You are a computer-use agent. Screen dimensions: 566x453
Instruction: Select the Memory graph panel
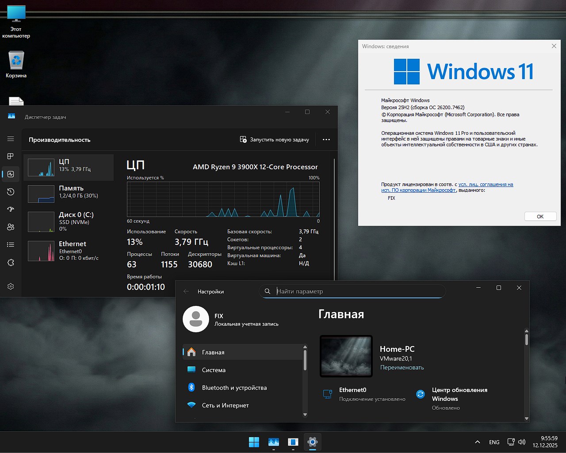69,194
